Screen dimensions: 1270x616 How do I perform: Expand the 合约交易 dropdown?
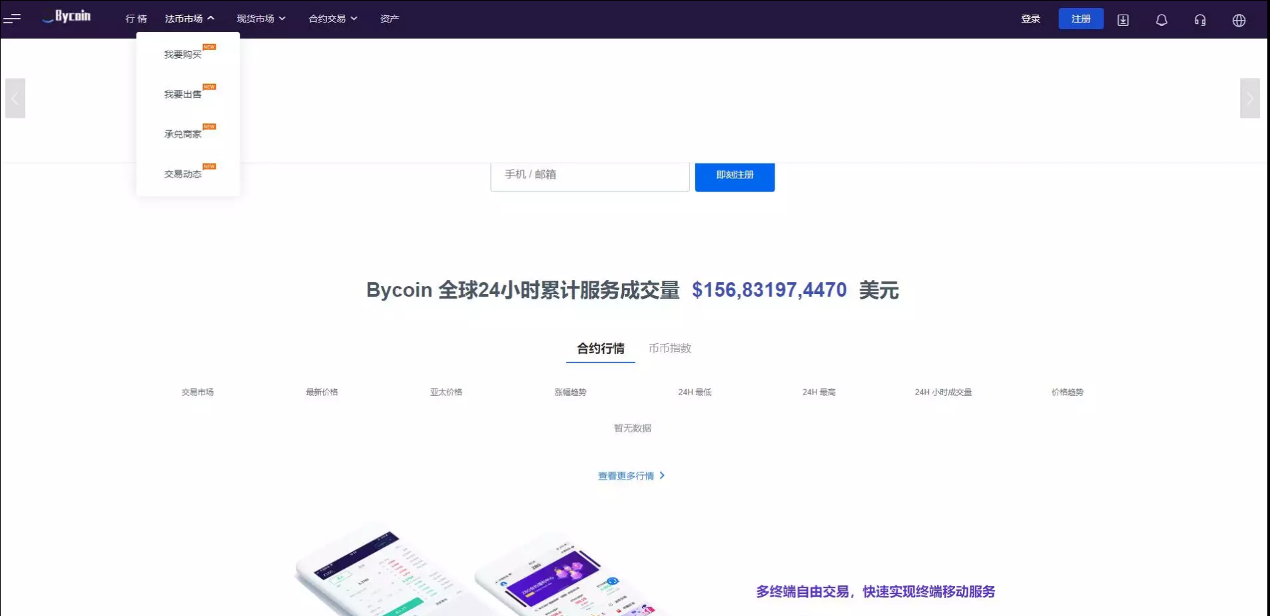click(333, 19)
